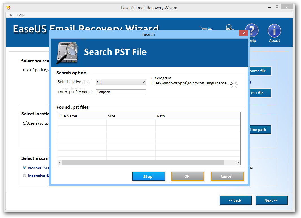The width and height of the screenshot is (301, 218).
Task: Click the .pst file name input field
Action: tap(121, 92)
